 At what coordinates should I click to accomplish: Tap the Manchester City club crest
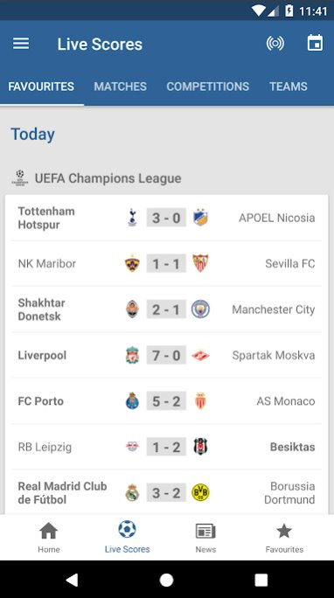click(200, 309)
